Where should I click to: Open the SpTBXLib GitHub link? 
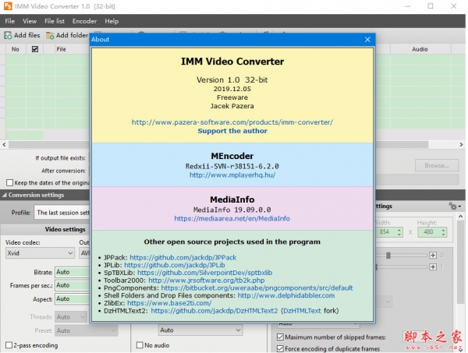point(204,273)
